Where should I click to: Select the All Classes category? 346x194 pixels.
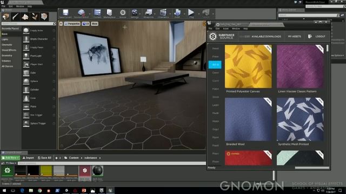click(8, 66)
